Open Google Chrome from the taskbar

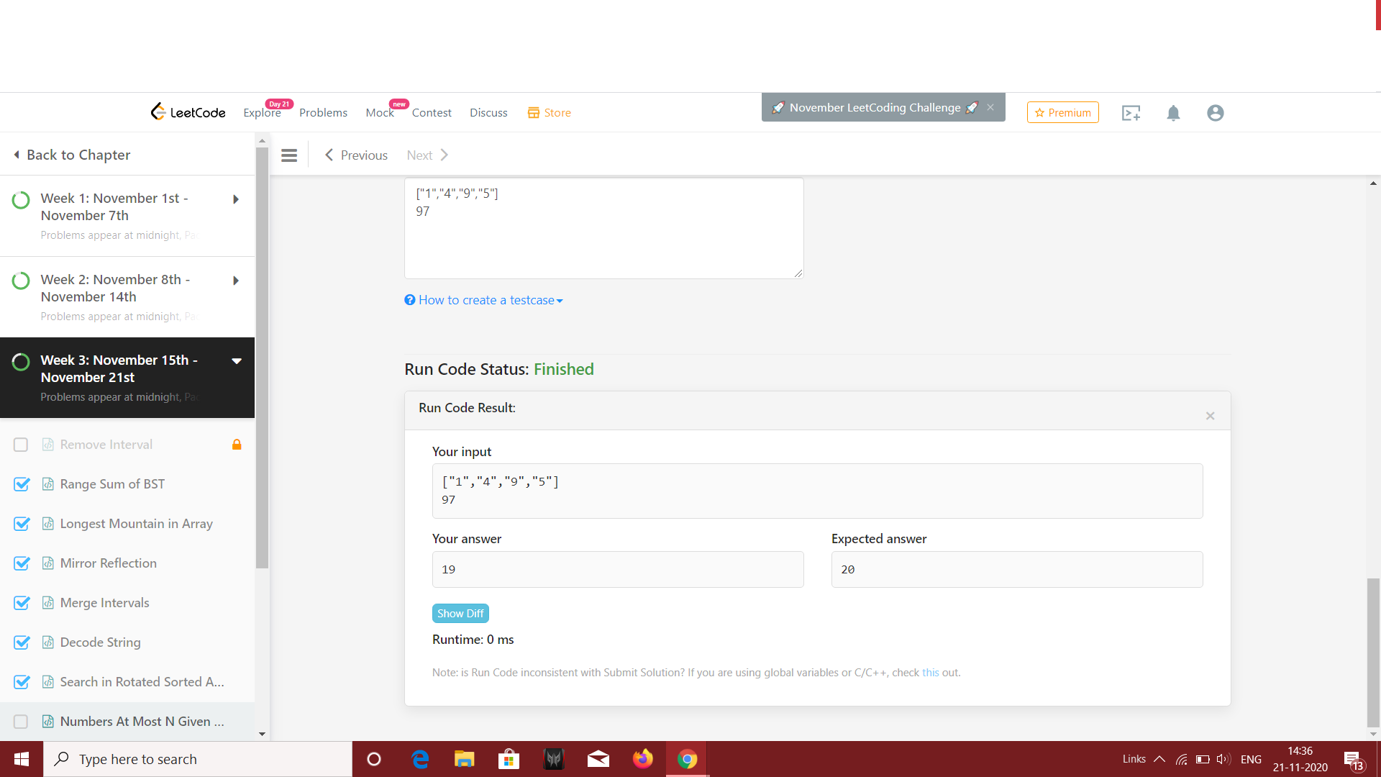click(x=687, y=759)
